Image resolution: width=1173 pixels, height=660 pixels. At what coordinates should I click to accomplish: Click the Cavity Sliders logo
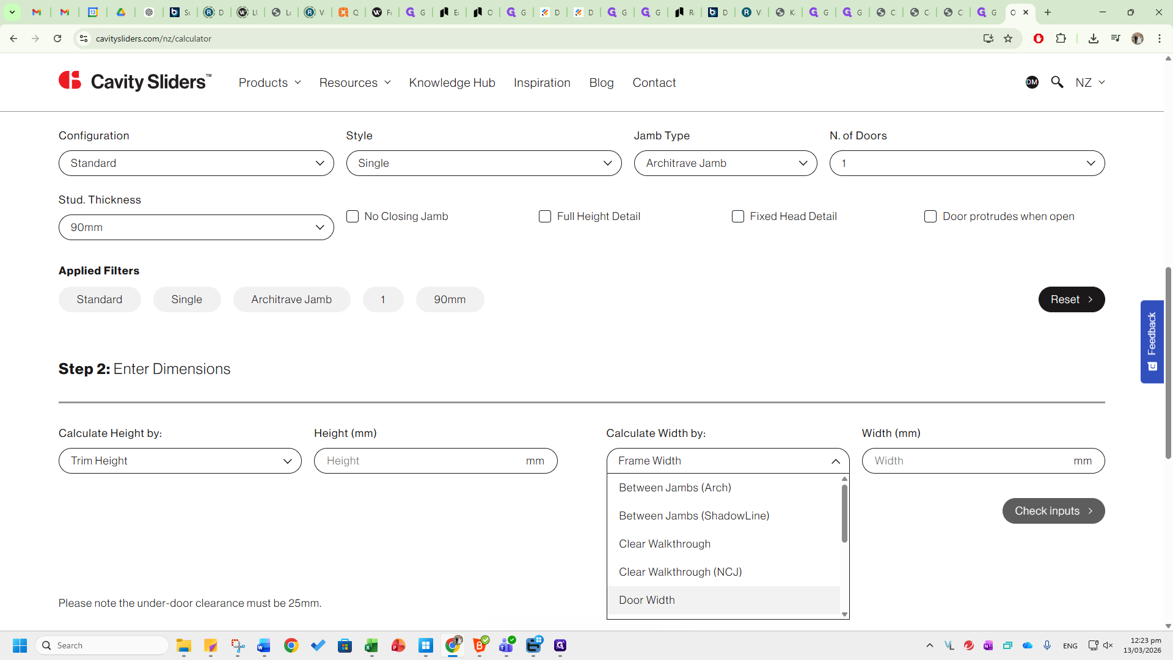[135, 81]
